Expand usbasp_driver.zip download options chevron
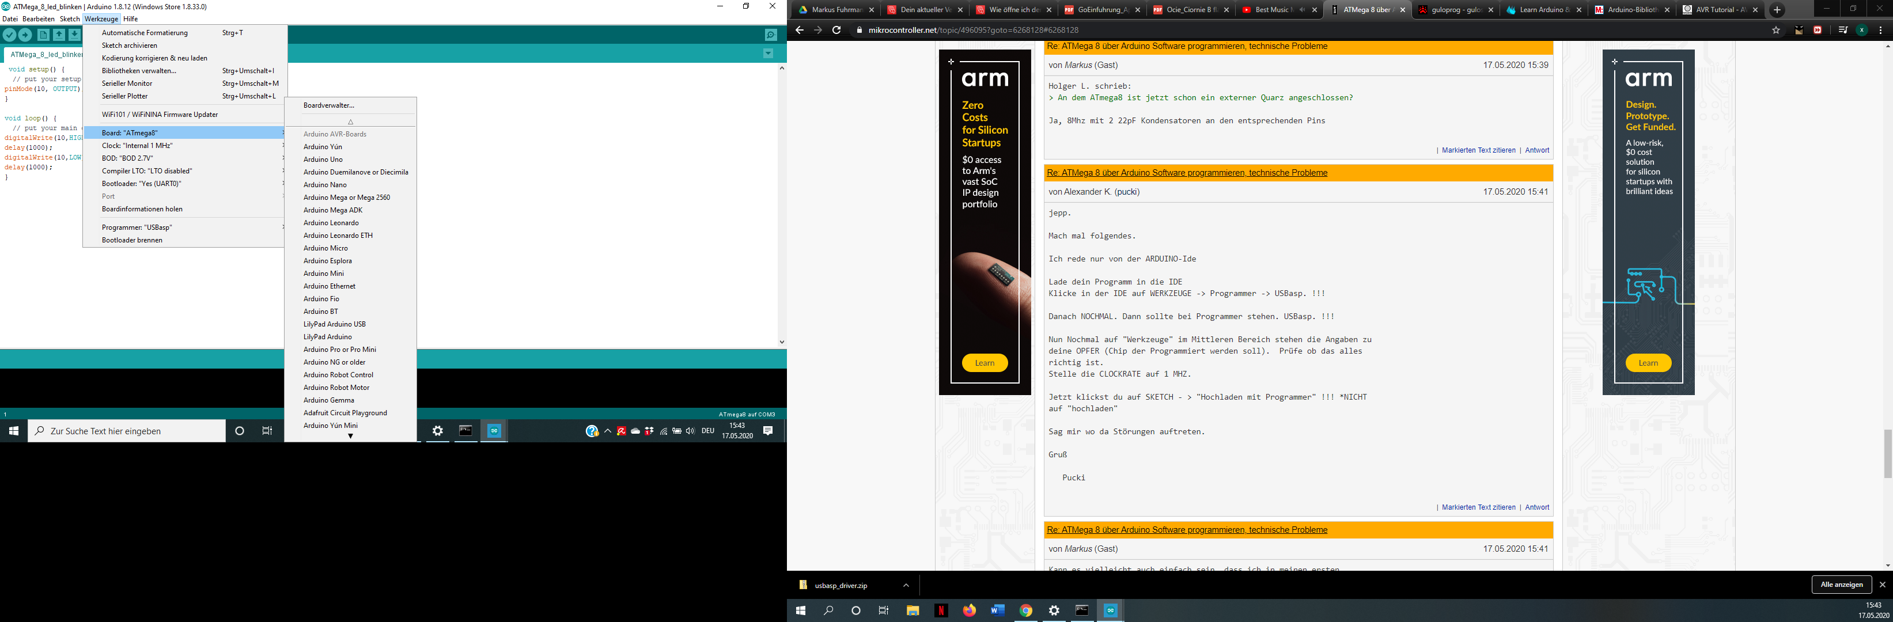The width and height of the screenshot is (1893, 622). 906,585
